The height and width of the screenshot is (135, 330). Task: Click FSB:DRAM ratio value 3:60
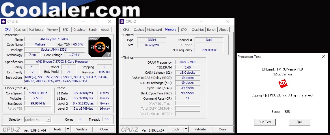coord(187,67)
